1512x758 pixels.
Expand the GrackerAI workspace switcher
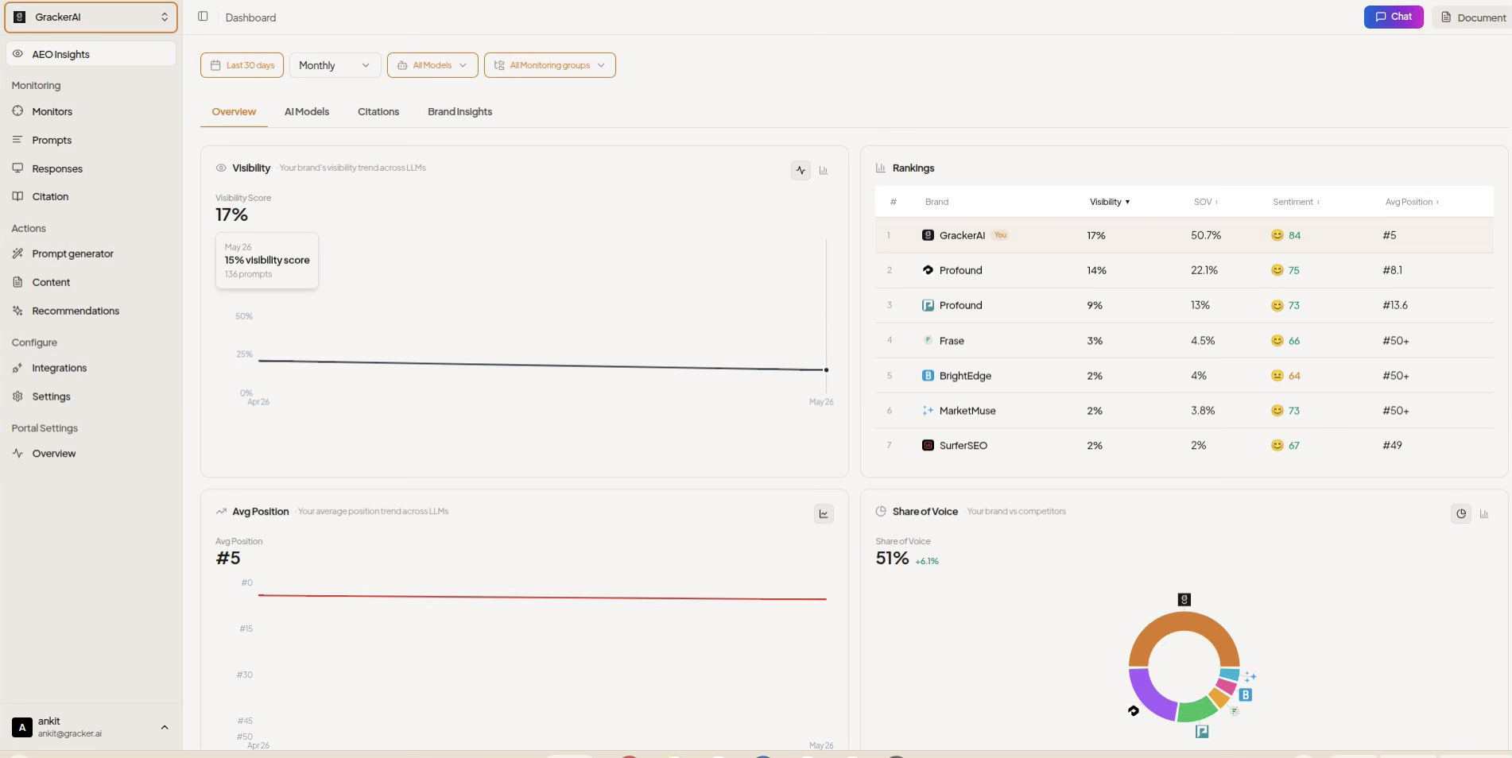(x=91, y=17)
